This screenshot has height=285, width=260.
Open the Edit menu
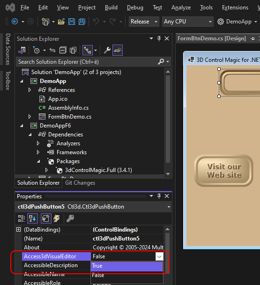(x=43, y=7)
